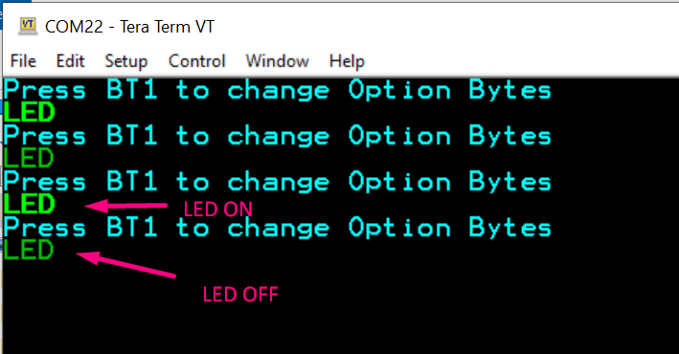Image resolution: width=679 pixels, height=354 pixels.
Task: Click the pink LED OFF annotation label
Action: [x=240, y=295]
